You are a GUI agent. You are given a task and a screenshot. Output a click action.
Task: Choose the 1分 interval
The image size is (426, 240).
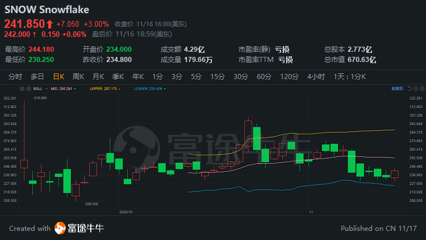tap(157, 77)
